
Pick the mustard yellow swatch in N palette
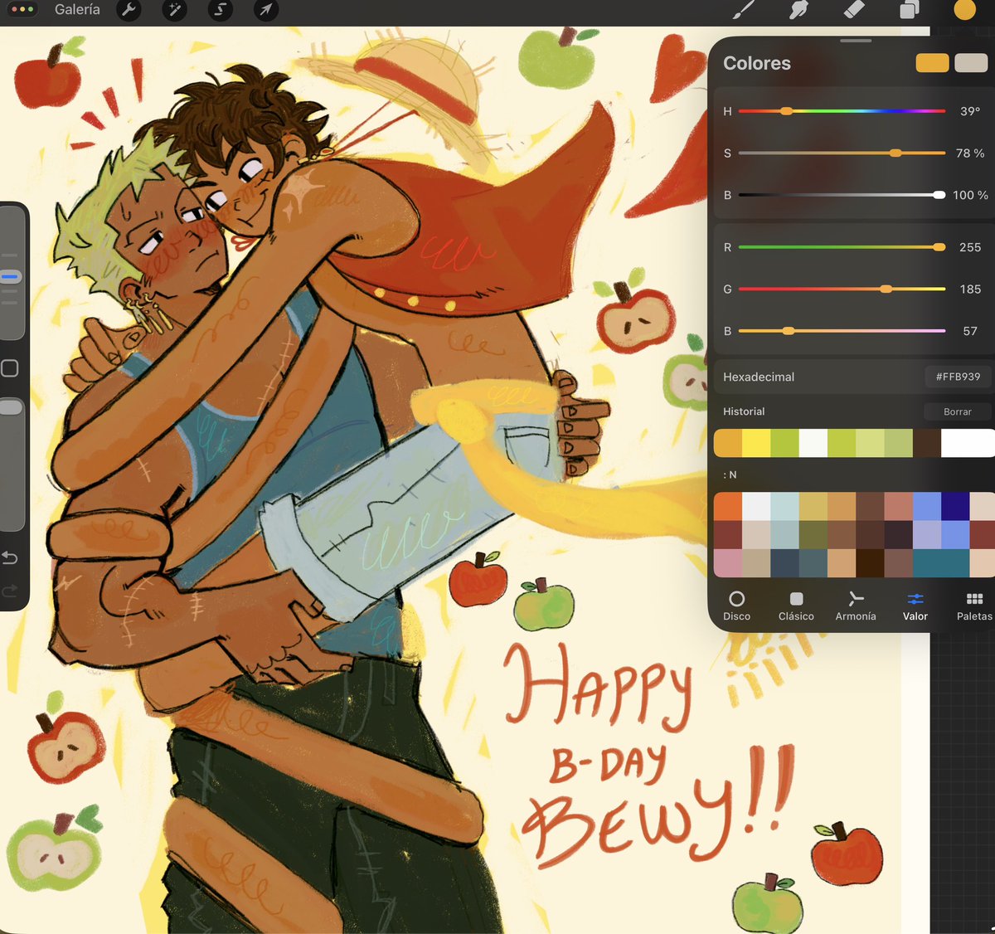pyautogui.click(x=813, y=506)
